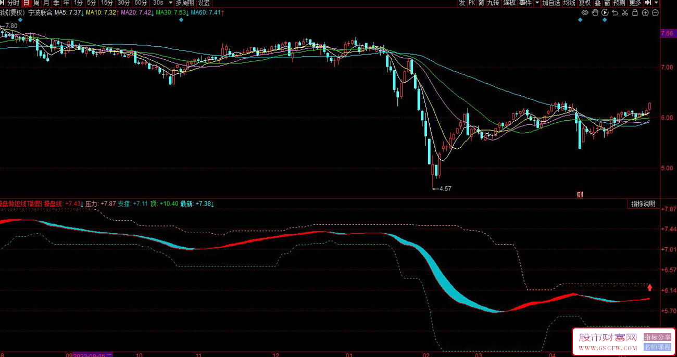This screenshot has width=677, height=357.
Task: Click the 指标说明 indicator description button
Action: coord(643,203)
